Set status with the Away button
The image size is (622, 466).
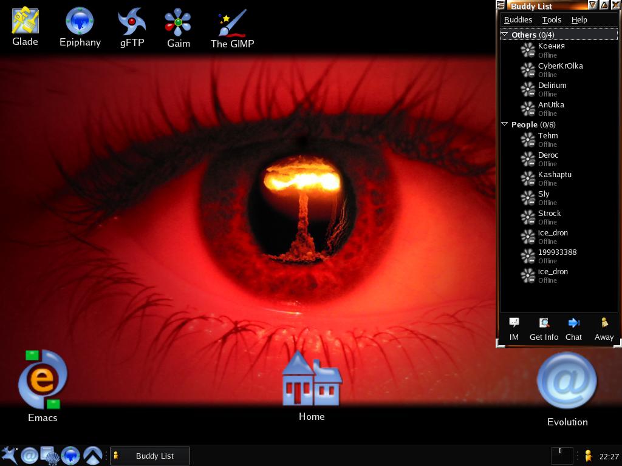click(x=604, y=329)
